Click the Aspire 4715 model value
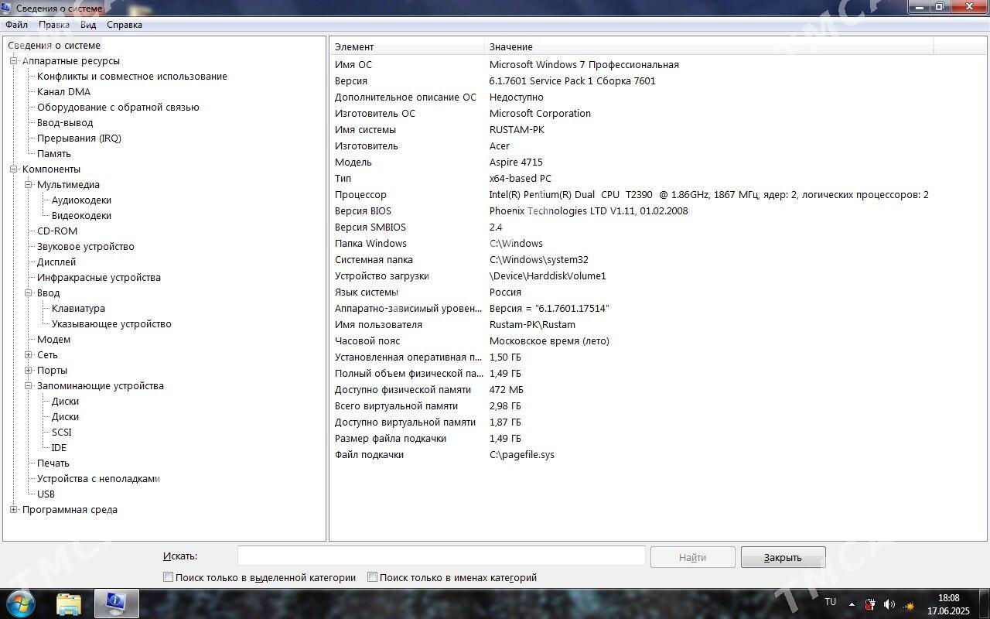This screenshot has width=990, height=619. (x=516, y=162)
